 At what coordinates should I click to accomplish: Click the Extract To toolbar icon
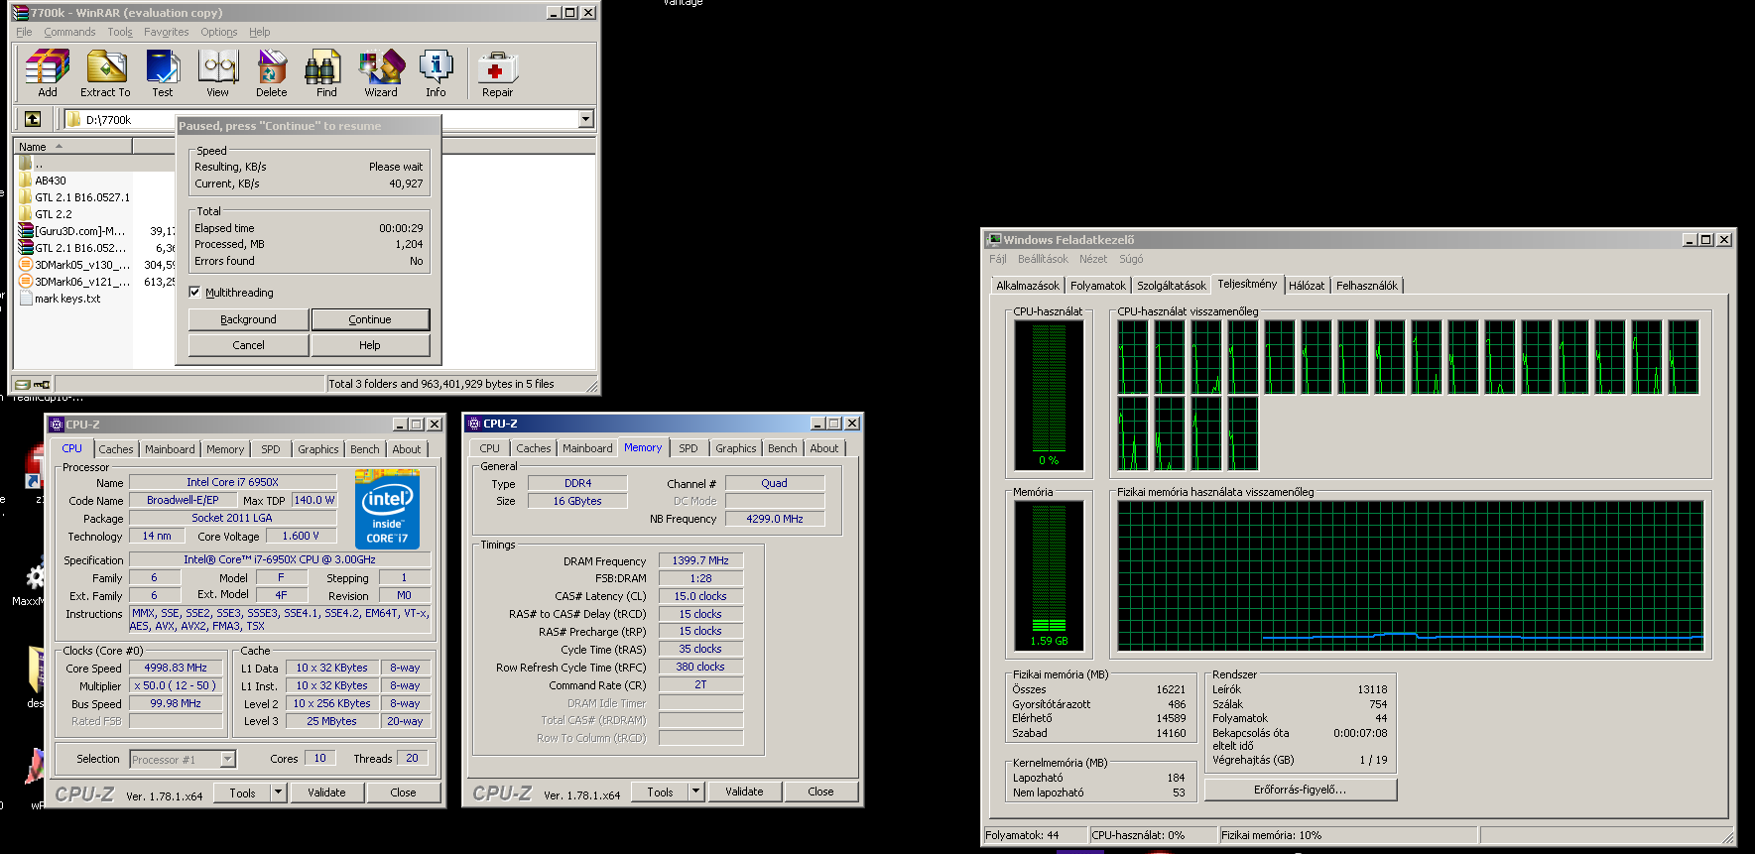click(105, 74)
